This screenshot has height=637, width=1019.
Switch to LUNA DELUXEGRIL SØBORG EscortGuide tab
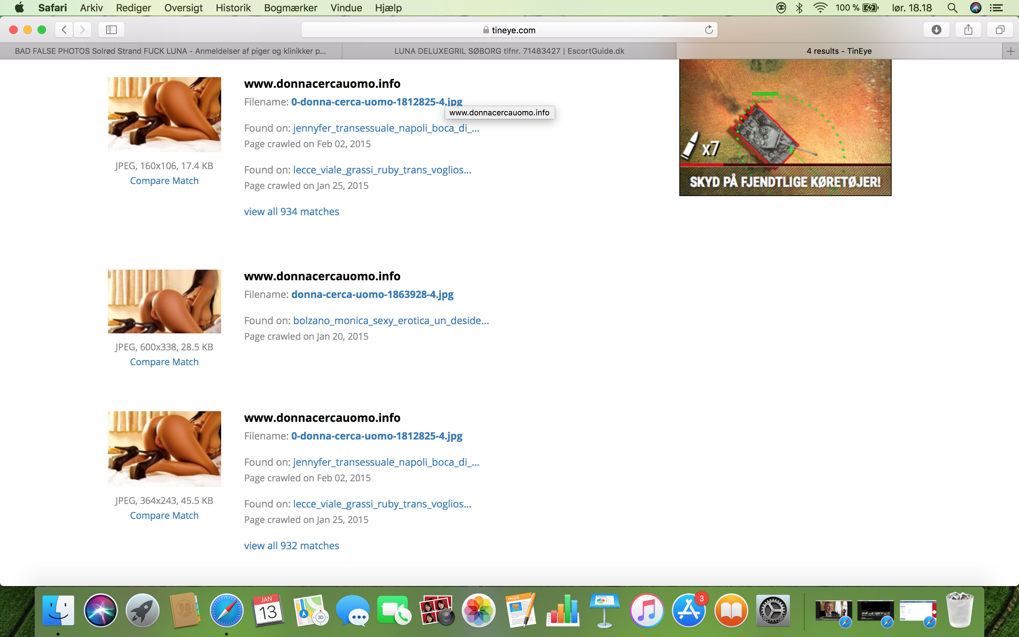509,51
